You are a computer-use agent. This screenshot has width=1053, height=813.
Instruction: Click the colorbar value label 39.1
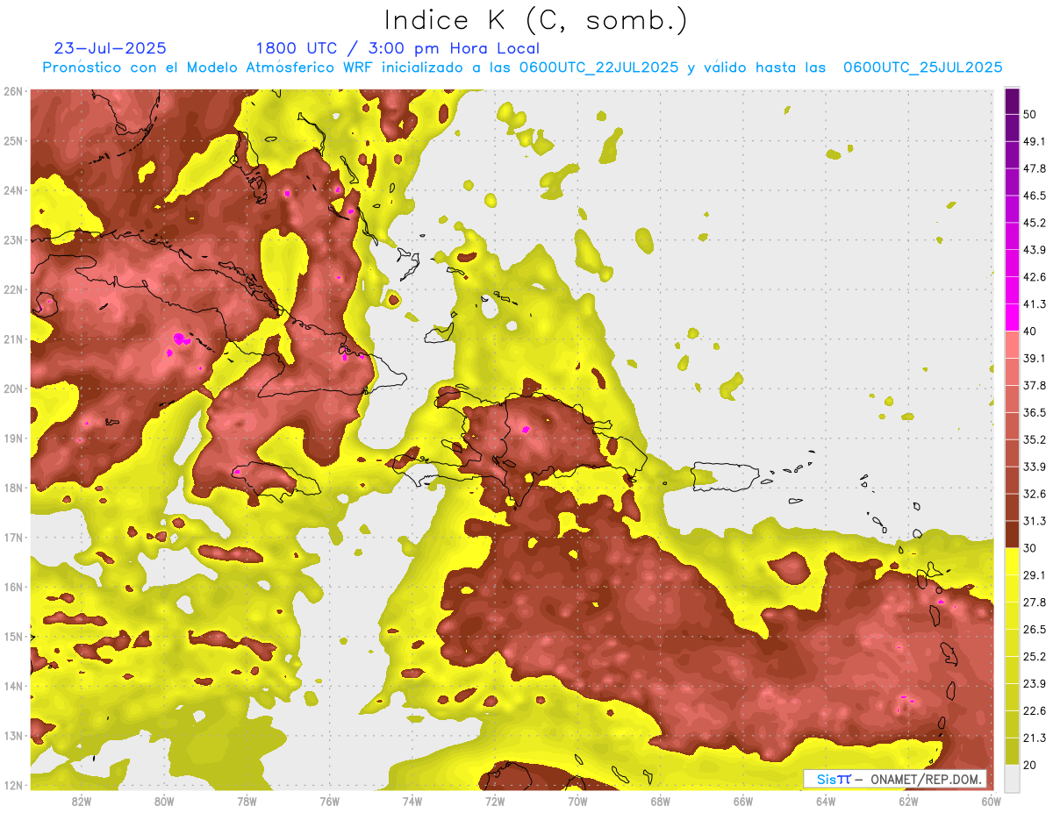point(1035,359)
